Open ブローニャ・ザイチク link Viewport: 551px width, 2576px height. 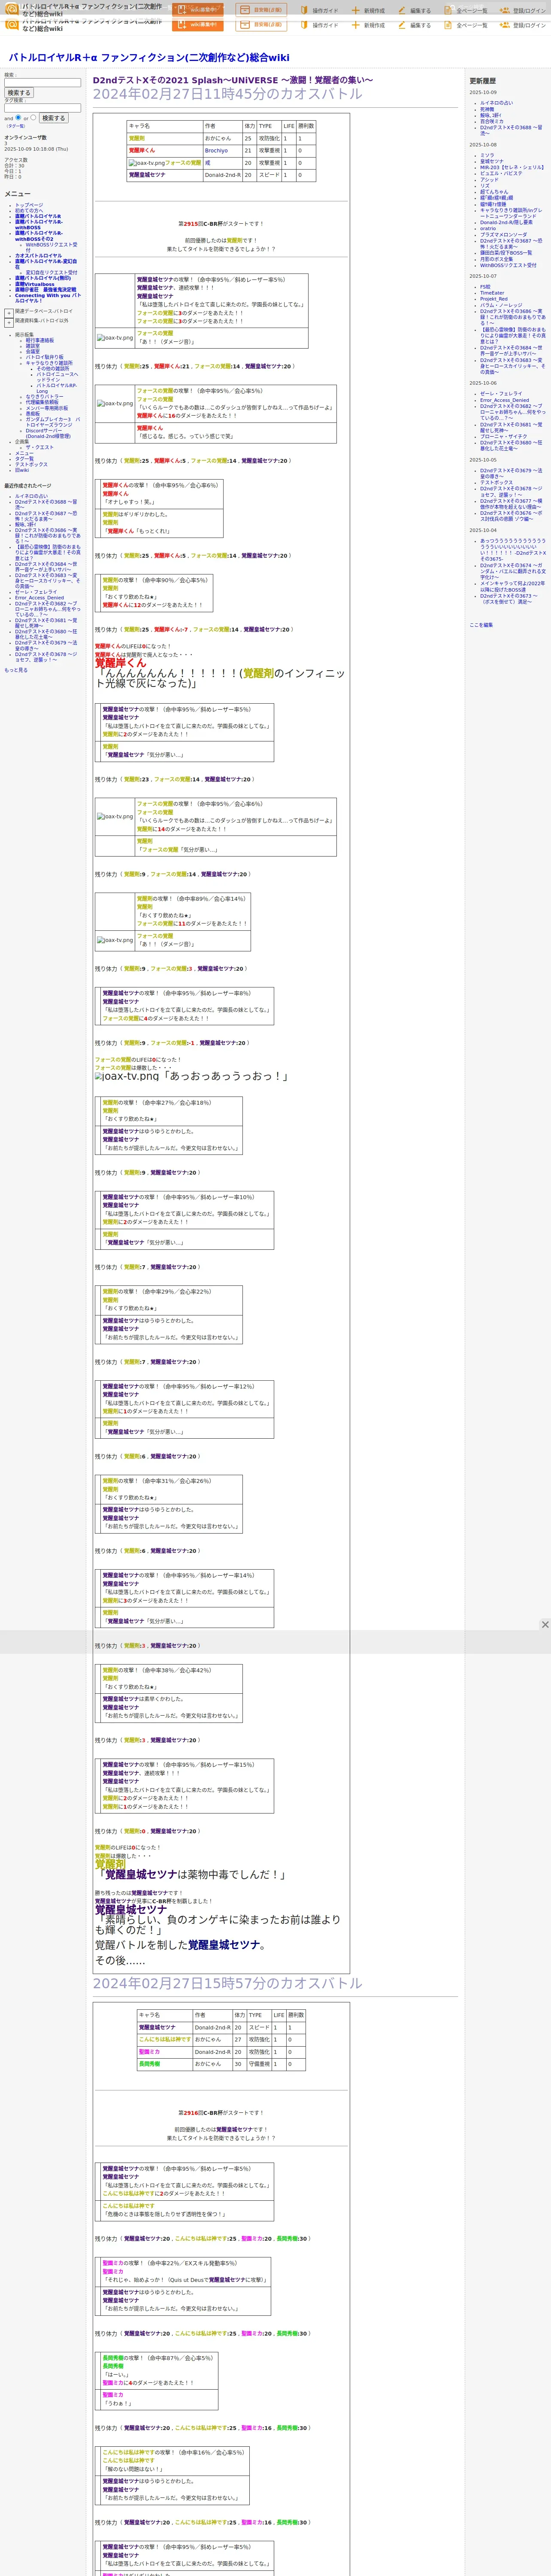[503, 436]
